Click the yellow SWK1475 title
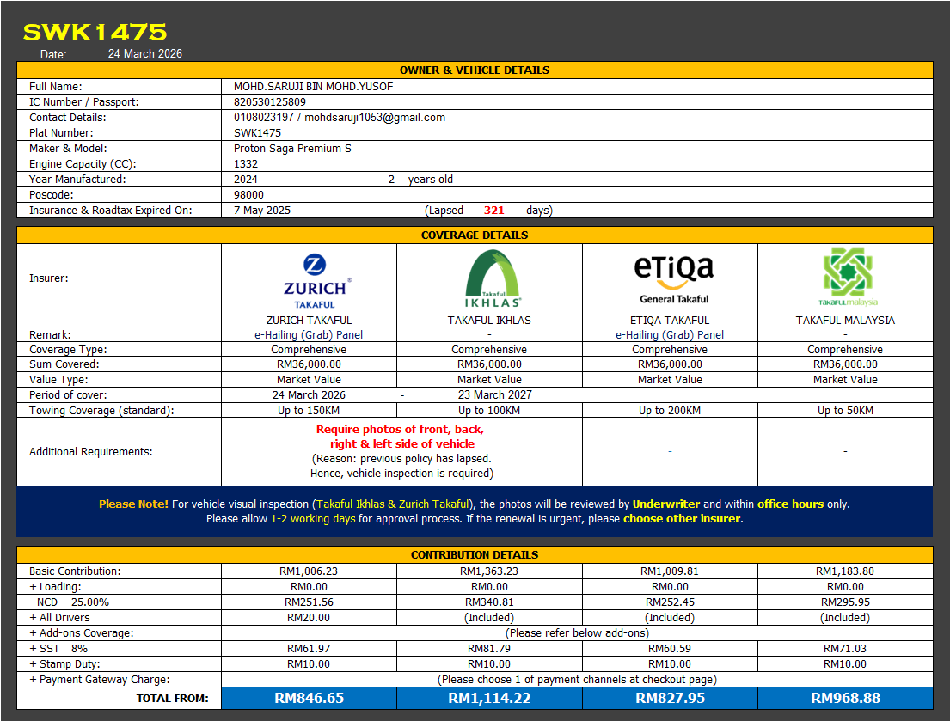The width and height of the screenshot is (950, 721). click(x=95, y=33)
